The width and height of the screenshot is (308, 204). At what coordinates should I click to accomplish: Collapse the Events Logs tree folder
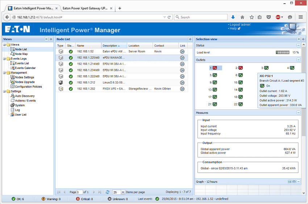click(4, 59)
